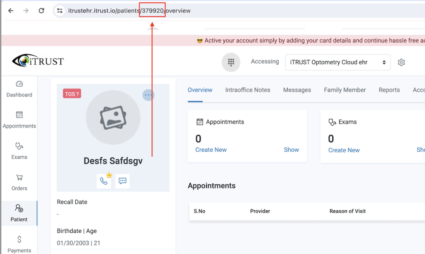Click the phone call icon under patient name
The image size is (425, 254).
click(104, 181)
